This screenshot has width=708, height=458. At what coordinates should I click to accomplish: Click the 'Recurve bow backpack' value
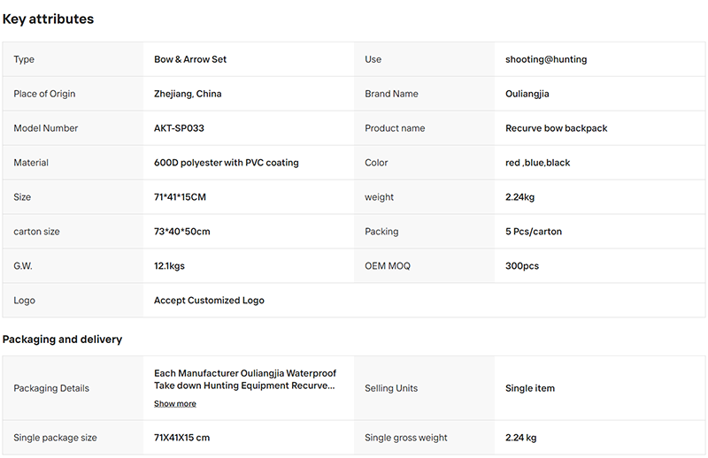[x=557, y=128]
